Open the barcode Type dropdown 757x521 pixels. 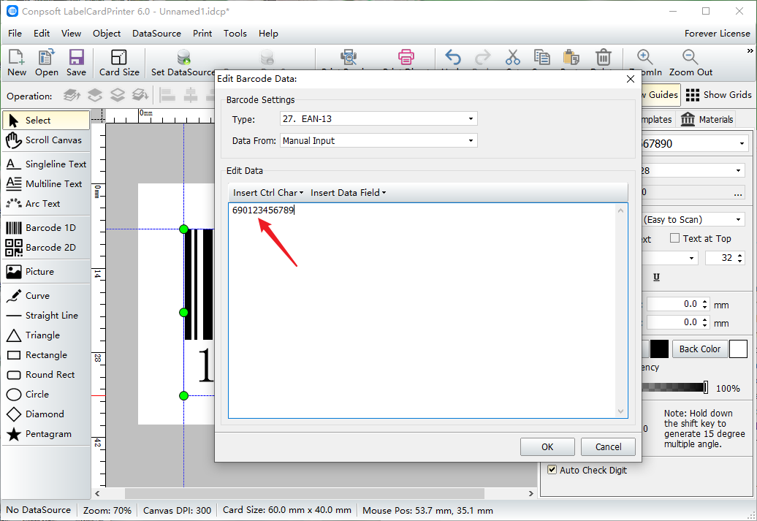[378, 119]
